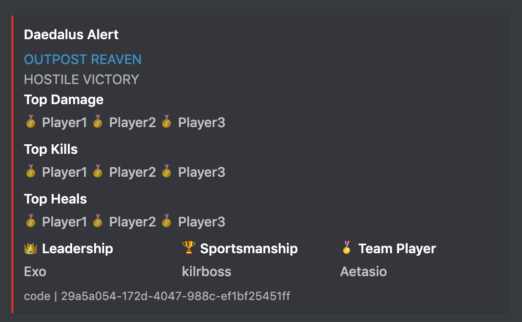Select the Daedalus Alert author name

click(x=71, y=34)
